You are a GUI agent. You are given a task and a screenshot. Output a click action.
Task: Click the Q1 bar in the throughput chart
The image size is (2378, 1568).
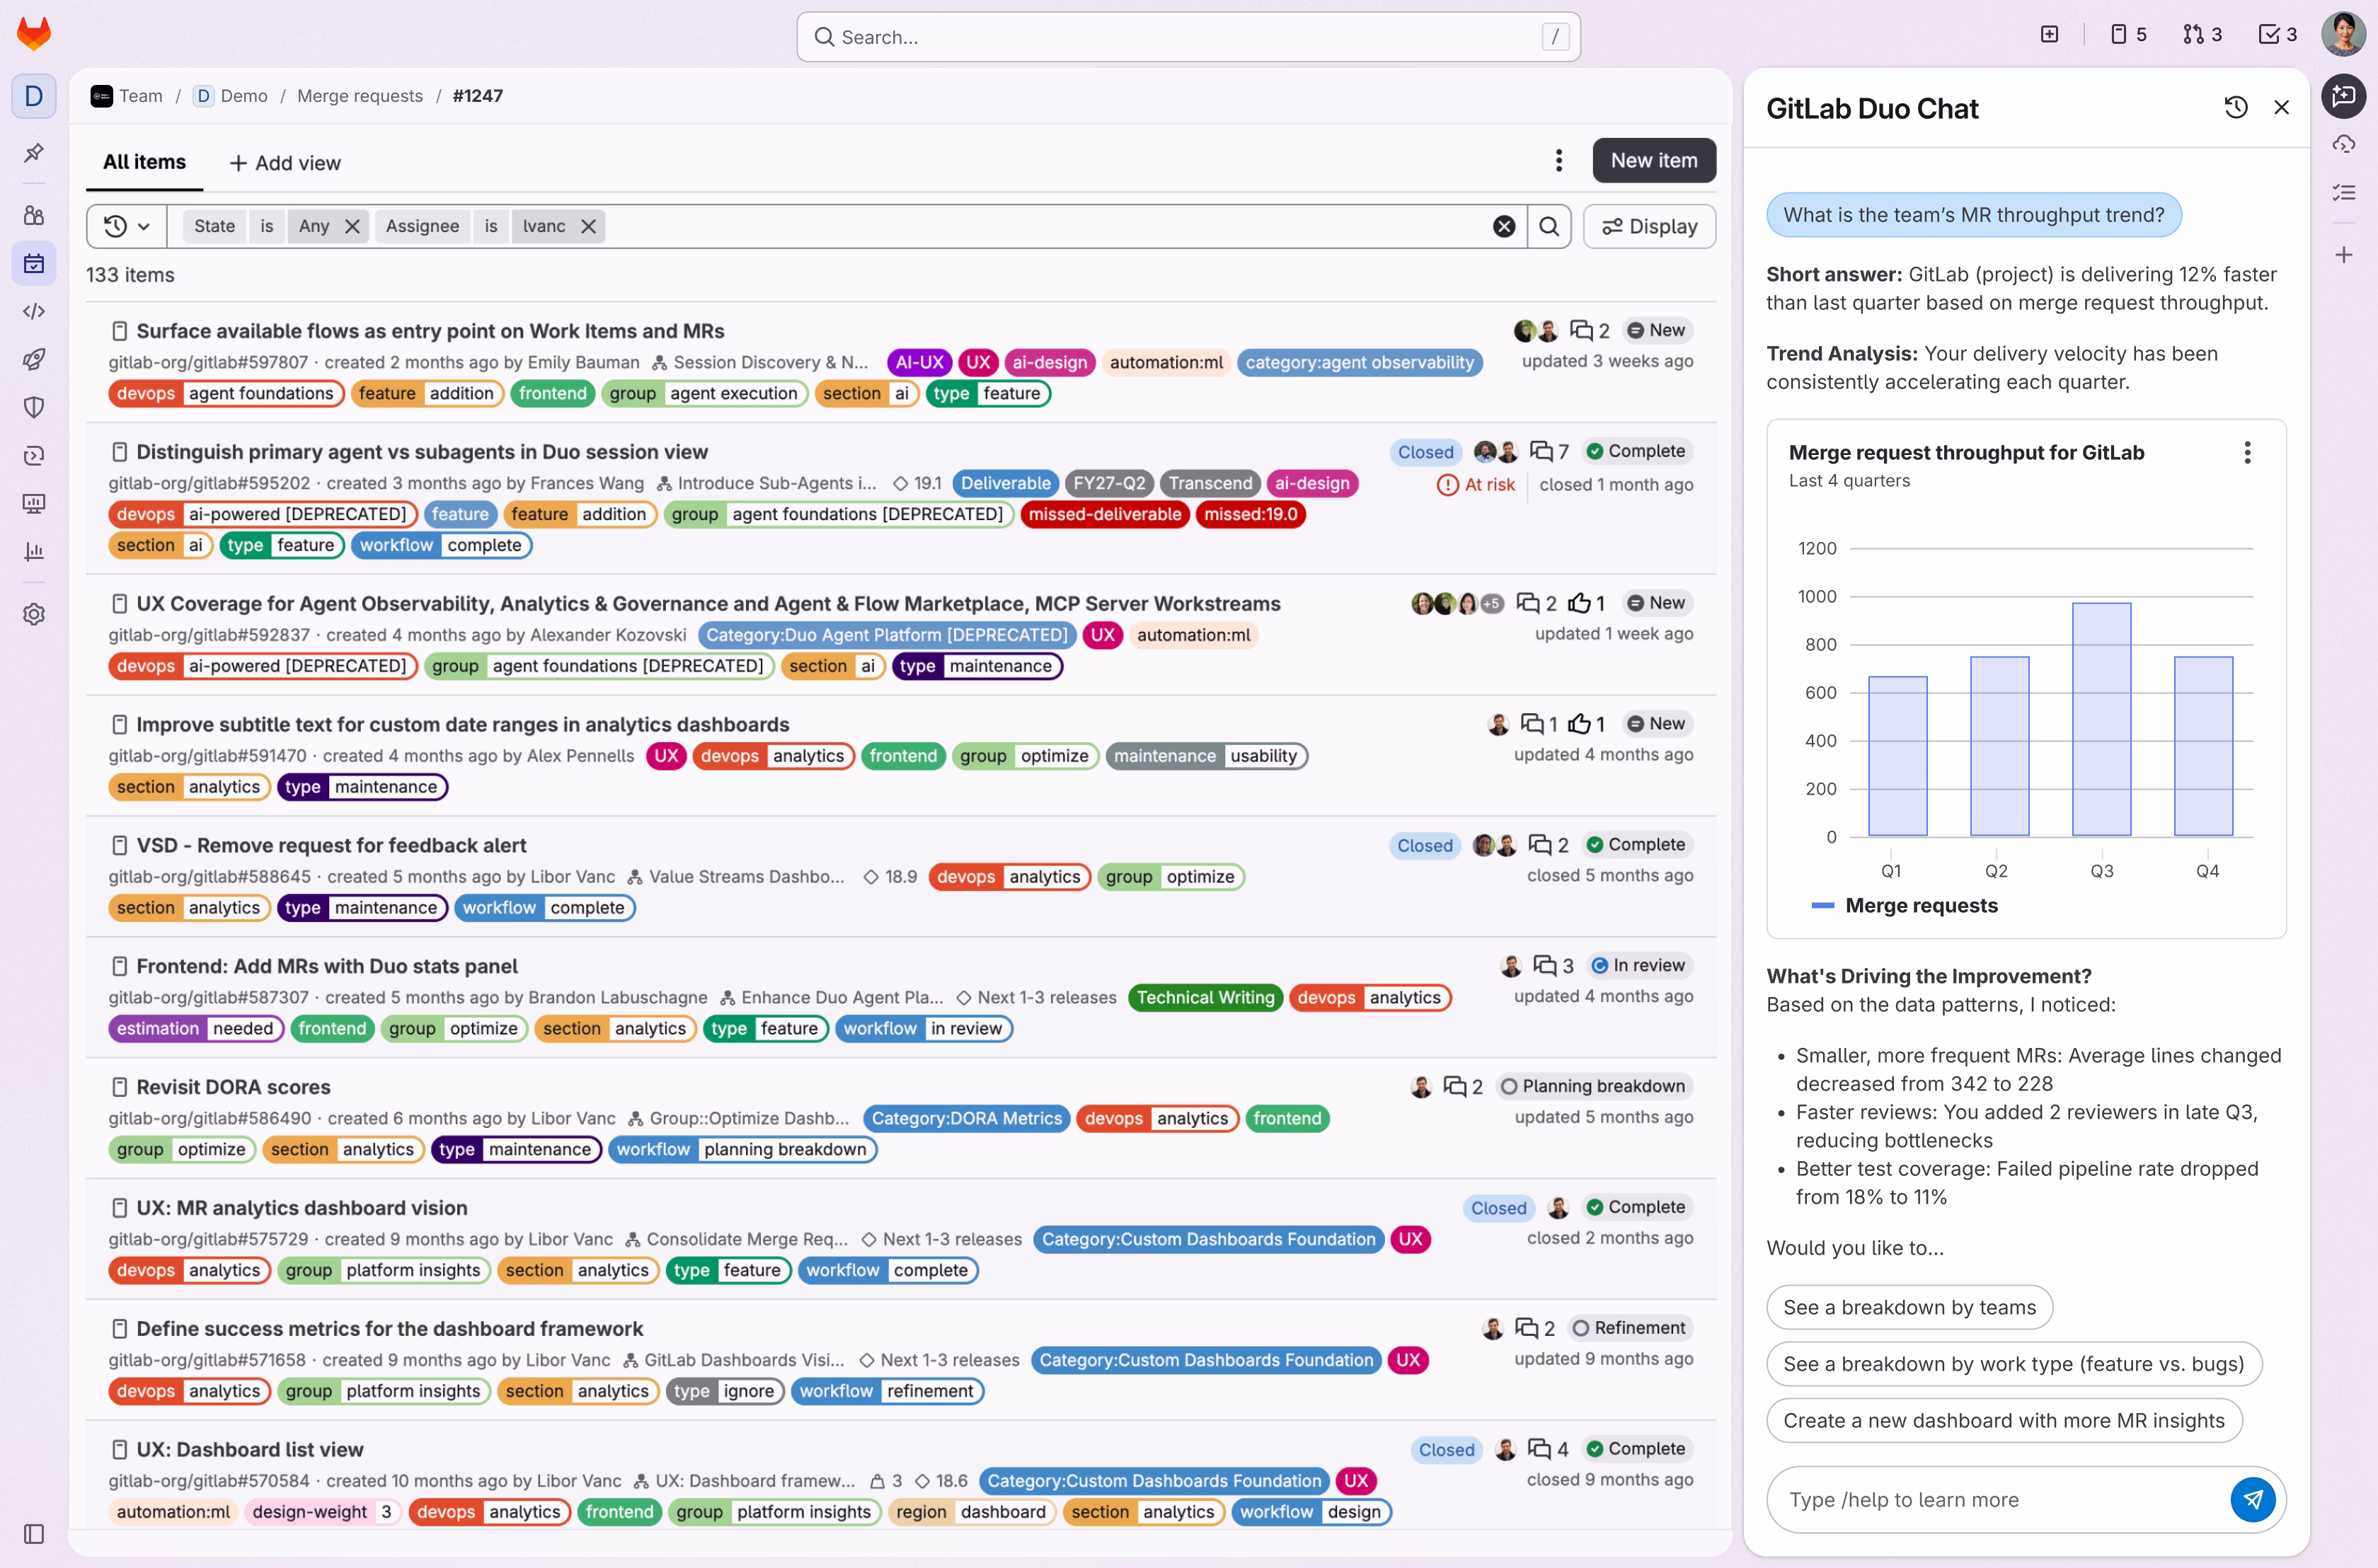pyautogui.click(x=1897, y=756)
